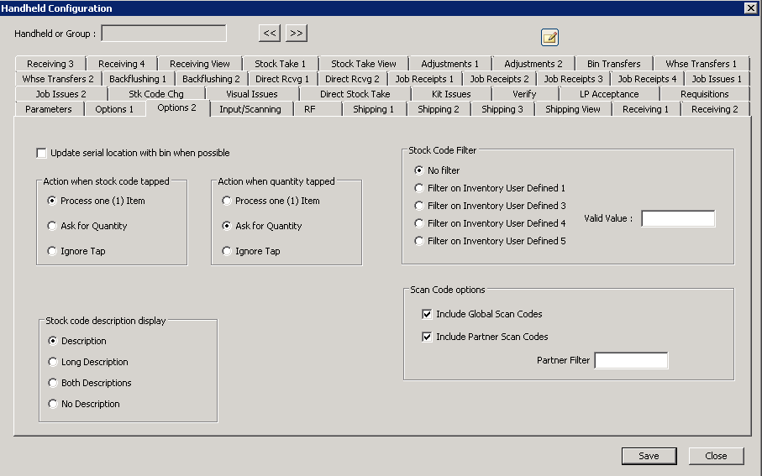
Task: Click the edit note icon
Action: [549, 37]
